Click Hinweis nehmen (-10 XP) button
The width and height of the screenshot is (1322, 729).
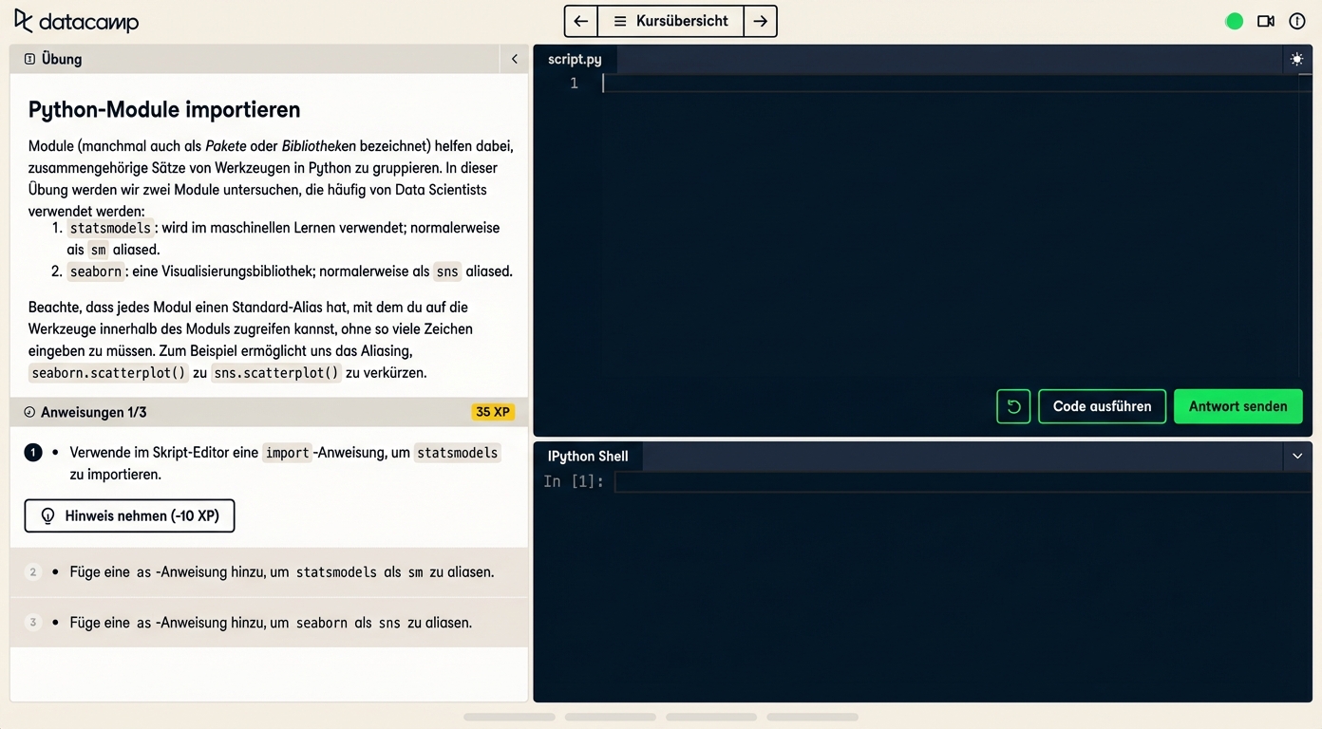[x=129, y=516]
